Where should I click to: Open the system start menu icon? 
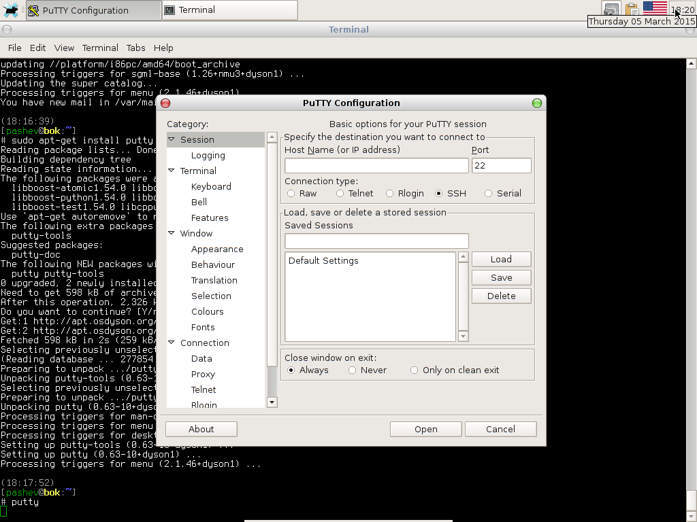click(x=10, y=10)
